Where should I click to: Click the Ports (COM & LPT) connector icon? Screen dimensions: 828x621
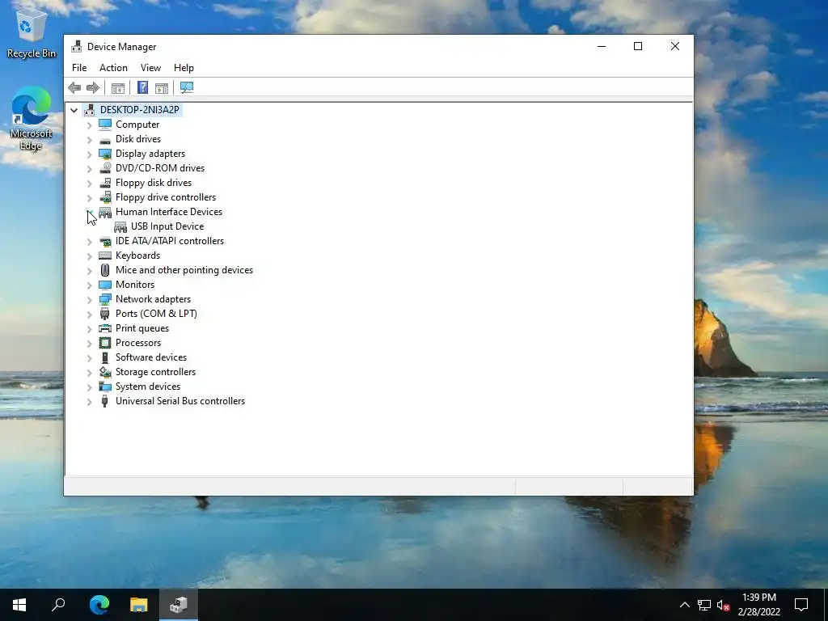point(105,314)
